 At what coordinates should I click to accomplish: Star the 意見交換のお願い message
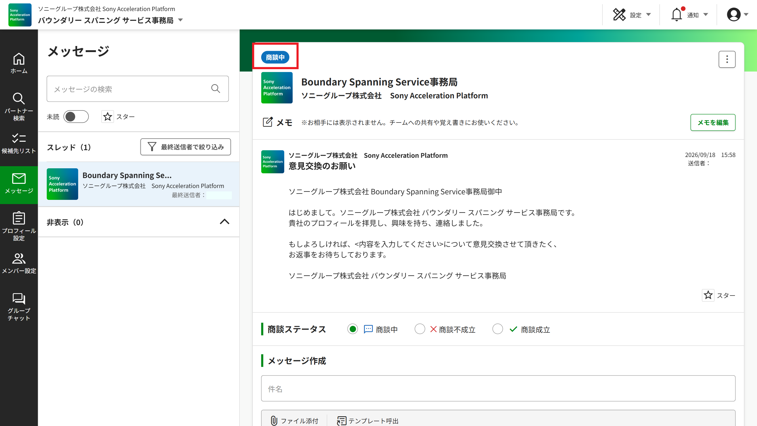pos(708,295)
